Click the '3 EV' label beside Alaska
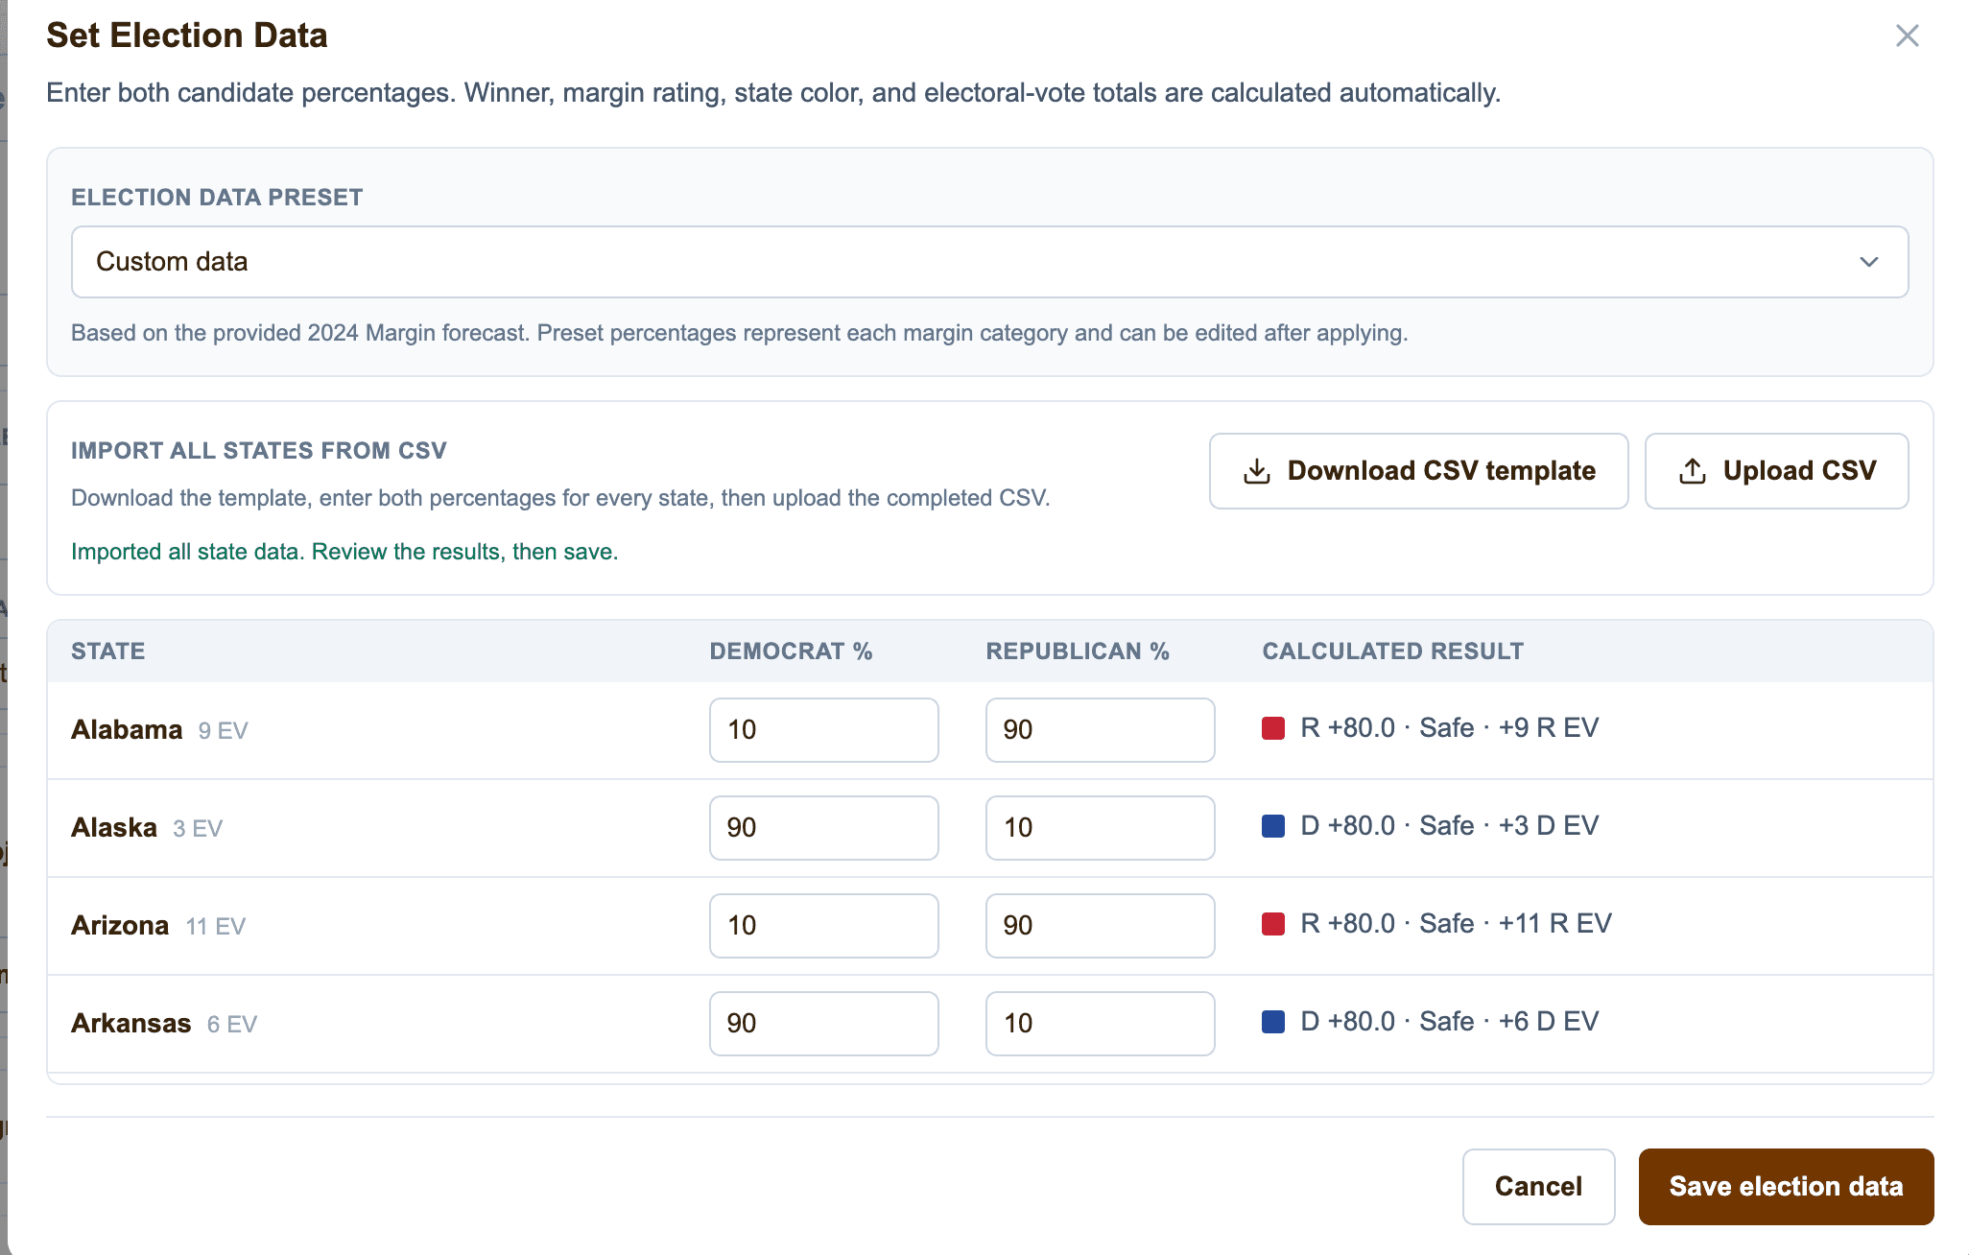The height and width of the screenshot is (1255, 1969). pyautogui.click(x=198, y=829)
